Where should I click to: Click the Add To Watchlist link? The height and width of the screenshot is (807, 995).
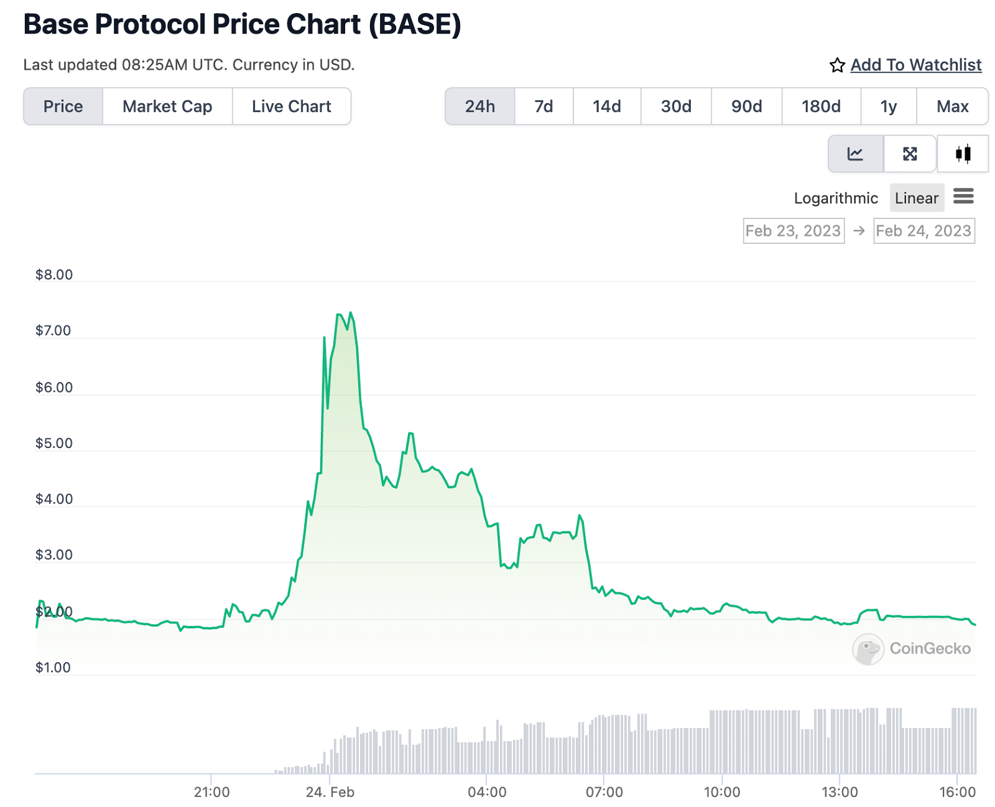(x=916, y=65)
